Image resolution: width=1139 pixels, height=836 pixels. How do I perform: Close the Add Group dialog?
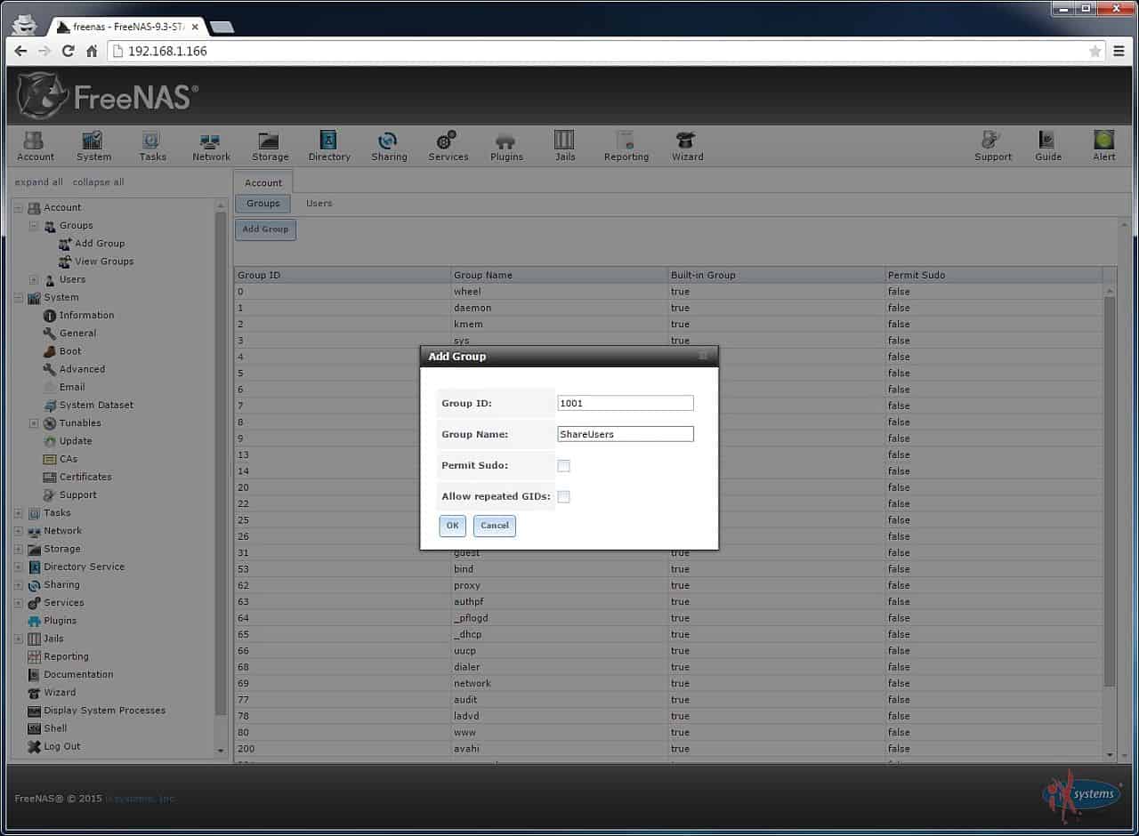[x=703, y=357]
